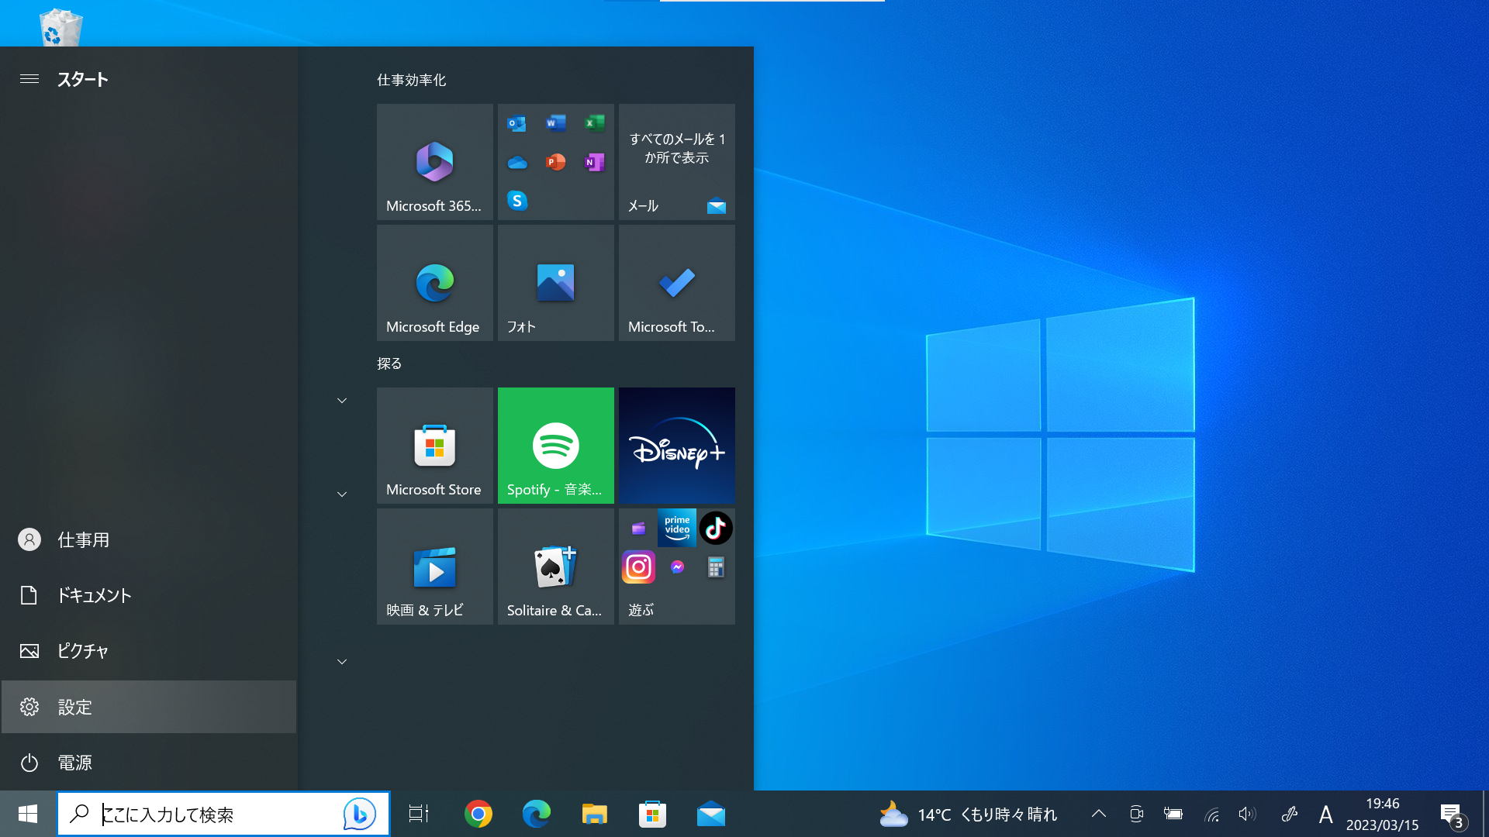1489x837 pixels.
Task: Open the Wi-Fi network flyout
Action: (x=1211, y=814)
